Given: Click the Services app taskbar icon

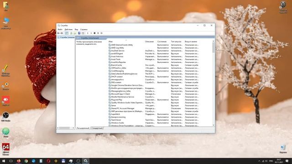Looking at the screenshot, I should click(x=86, y=161).
